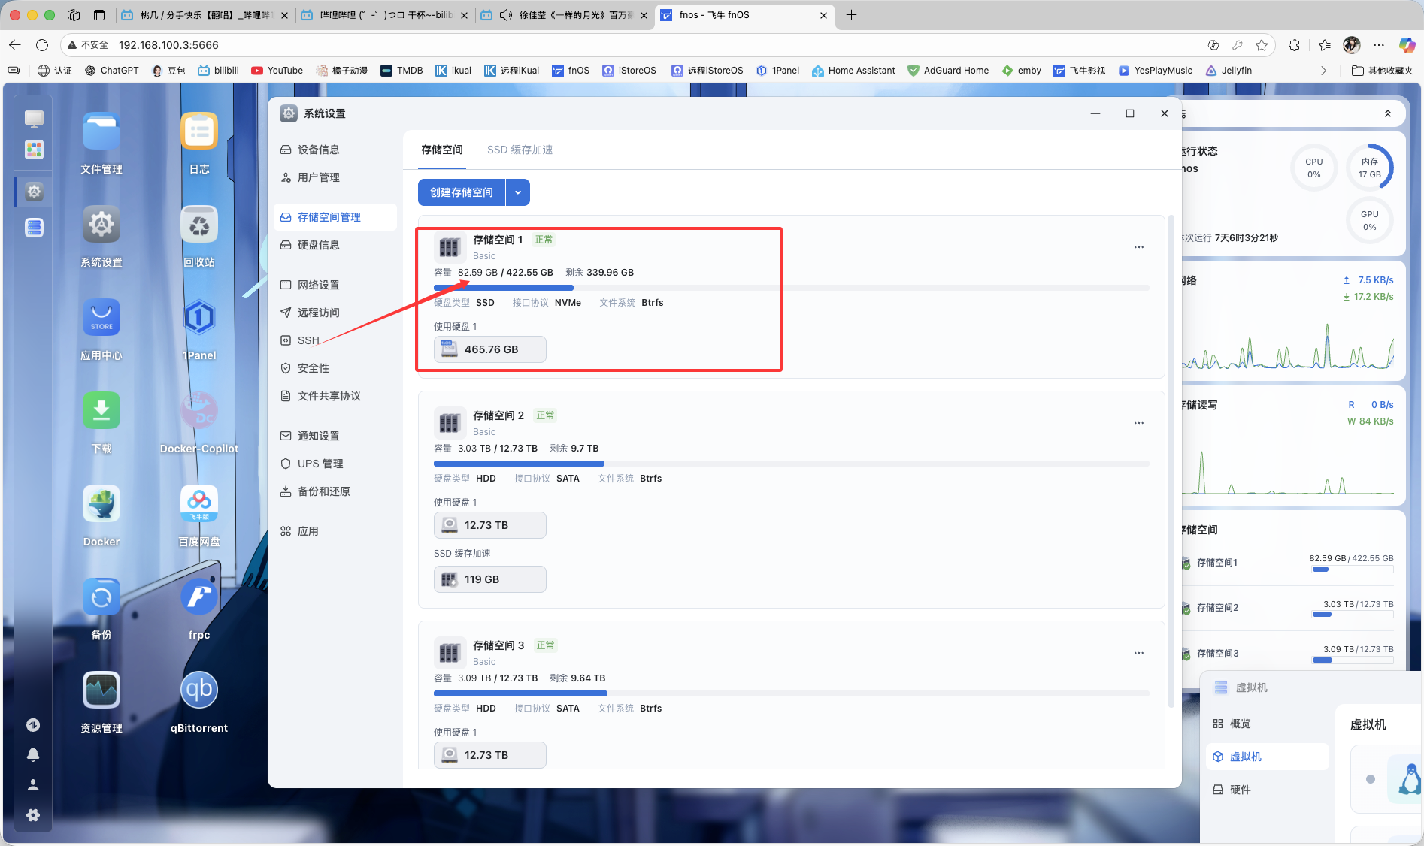Image resolution: width=1424 pixels, height=846 pixels.
Task: Click the 465.76 GB disk chip
Action: (x=490, y=349)
